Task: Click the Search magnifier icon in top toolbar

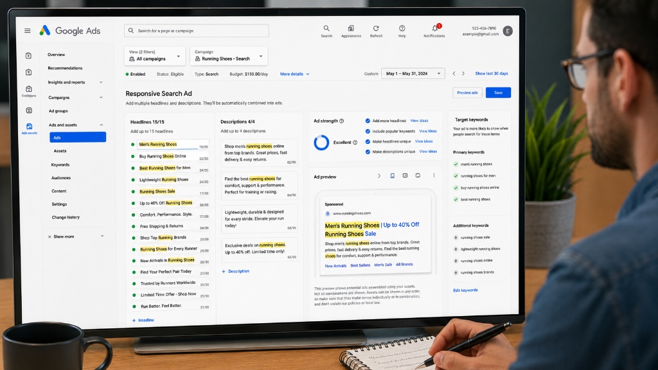Action: coord(326,28)
